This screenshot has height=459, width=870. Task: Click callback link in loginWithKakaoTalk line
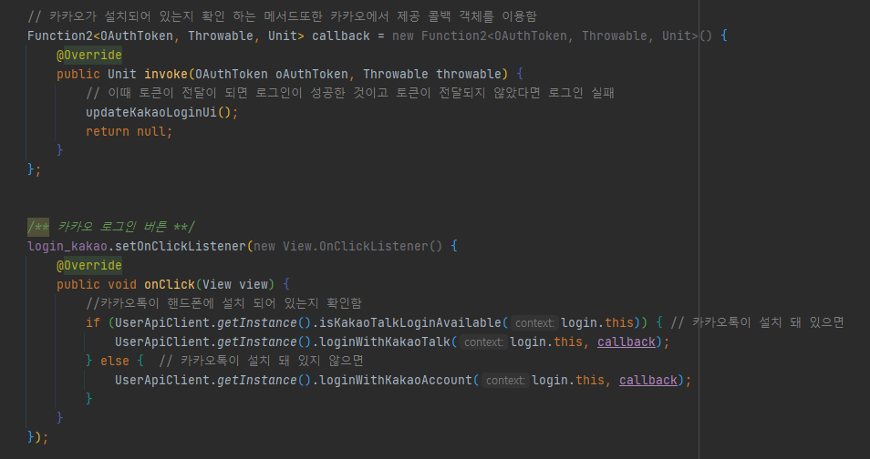coord(627,342)
